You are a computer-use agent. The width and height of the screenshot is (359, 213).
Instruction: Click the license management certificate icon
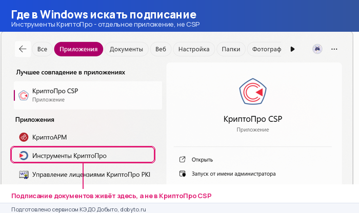(x=24, y=175)
